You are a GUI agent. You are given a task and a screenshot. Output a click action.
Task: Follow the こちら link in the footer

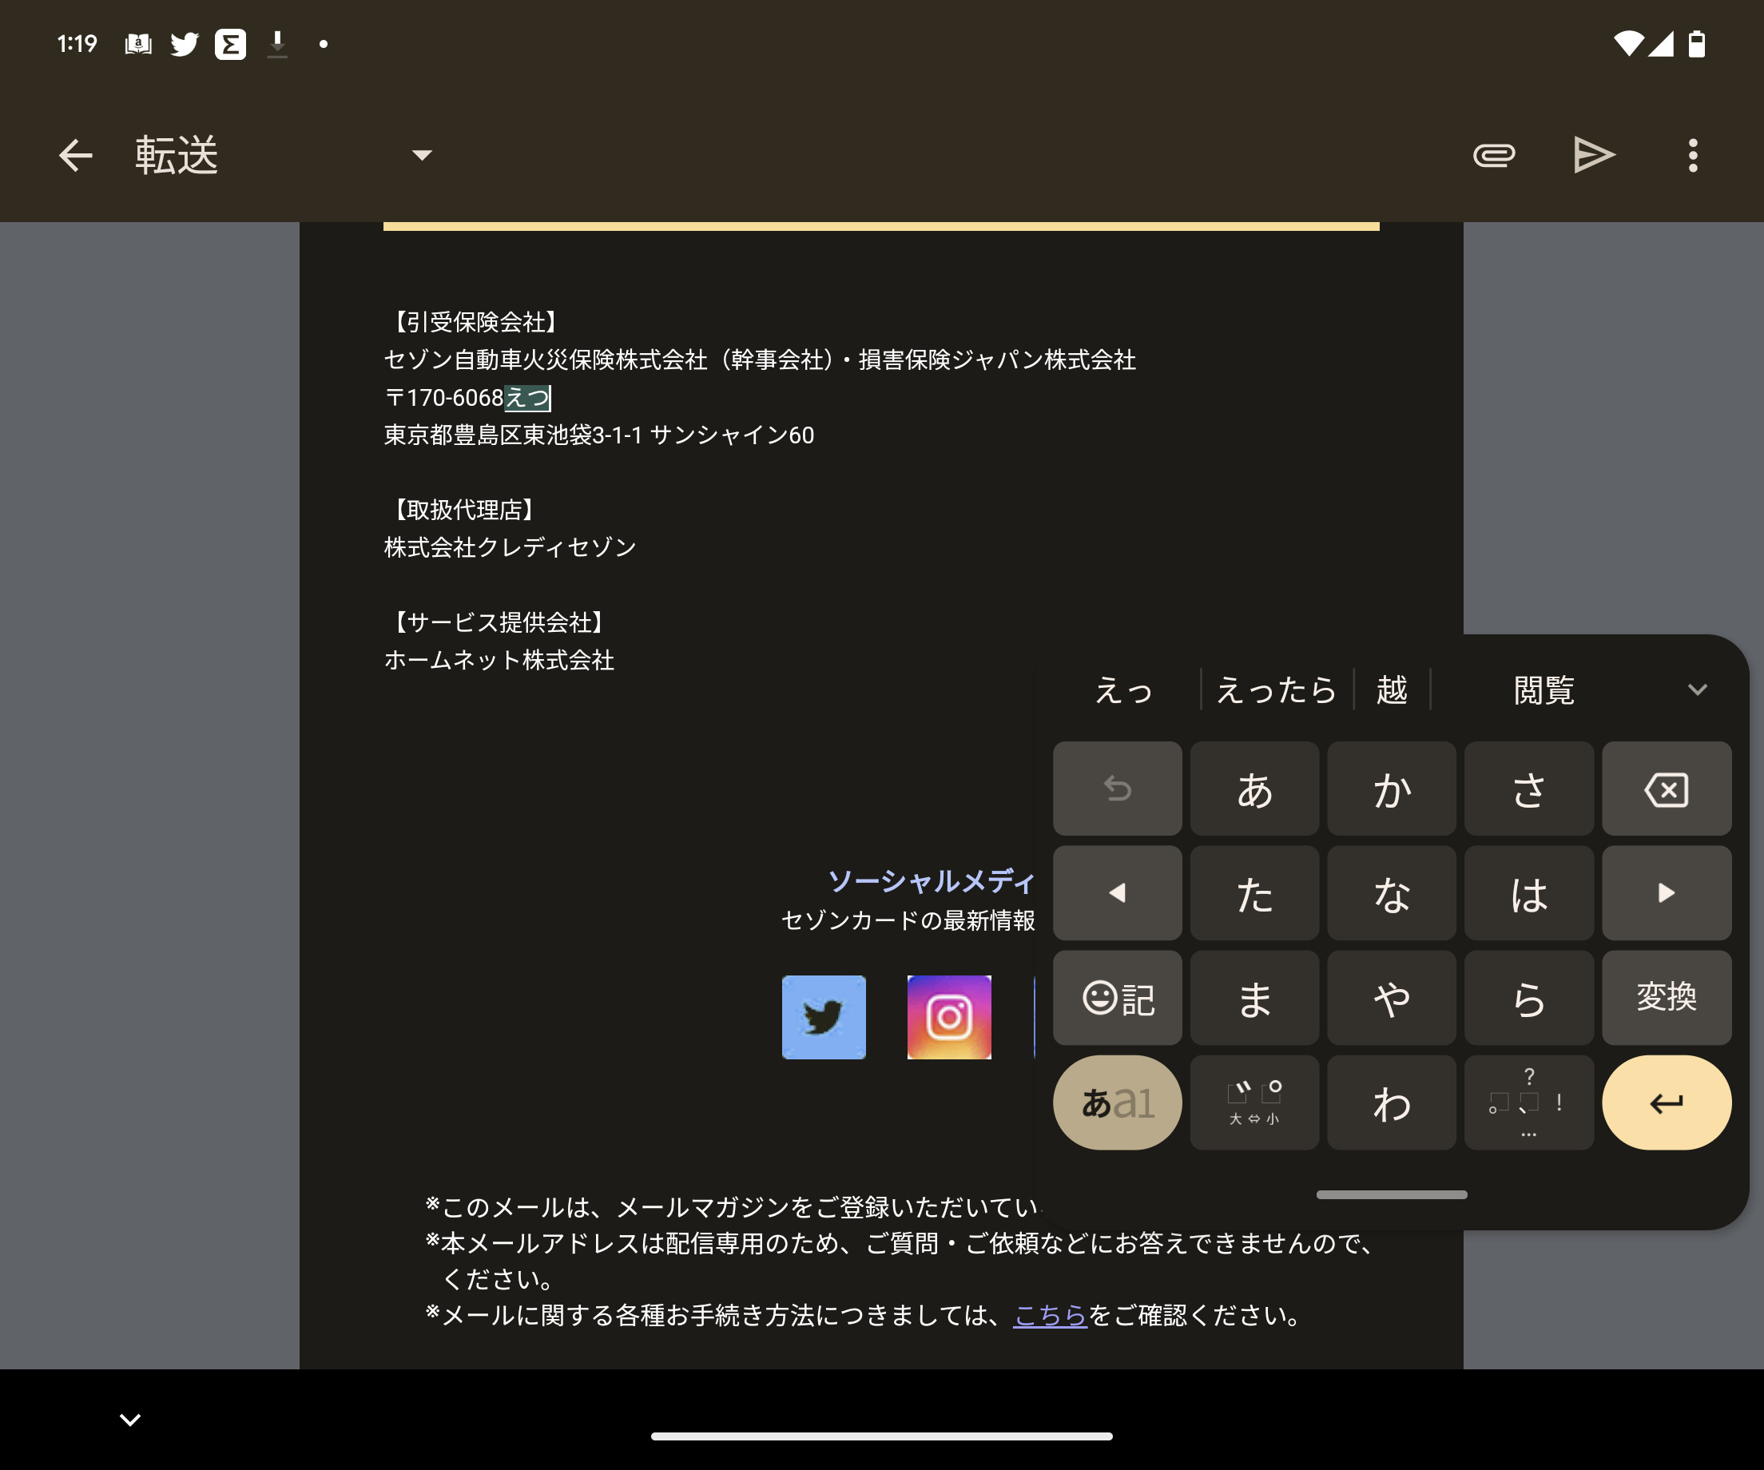[1050, 1316]
